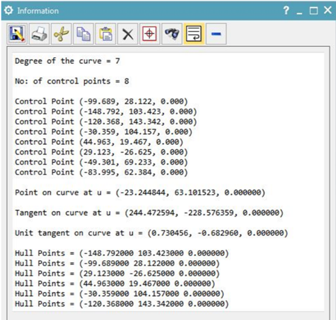Toggle the word wrap icon
This screenshot has height=320, width=336.
click(194, 34)
